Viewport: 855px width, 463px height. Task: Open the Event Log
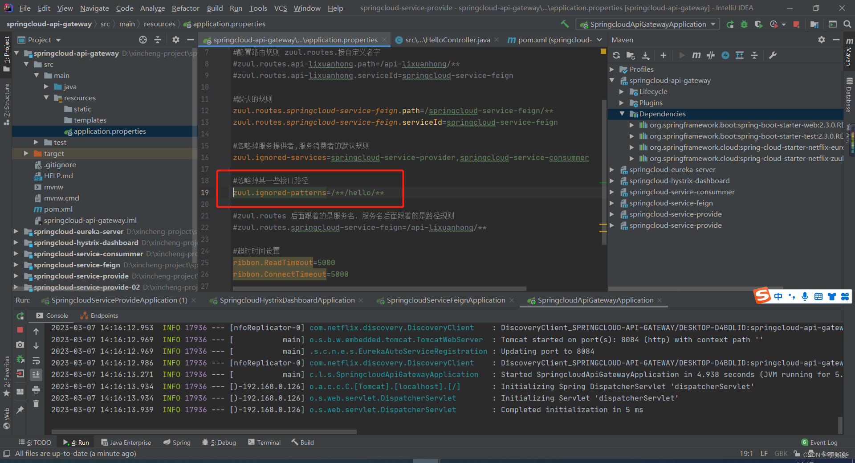pos(819,443)
